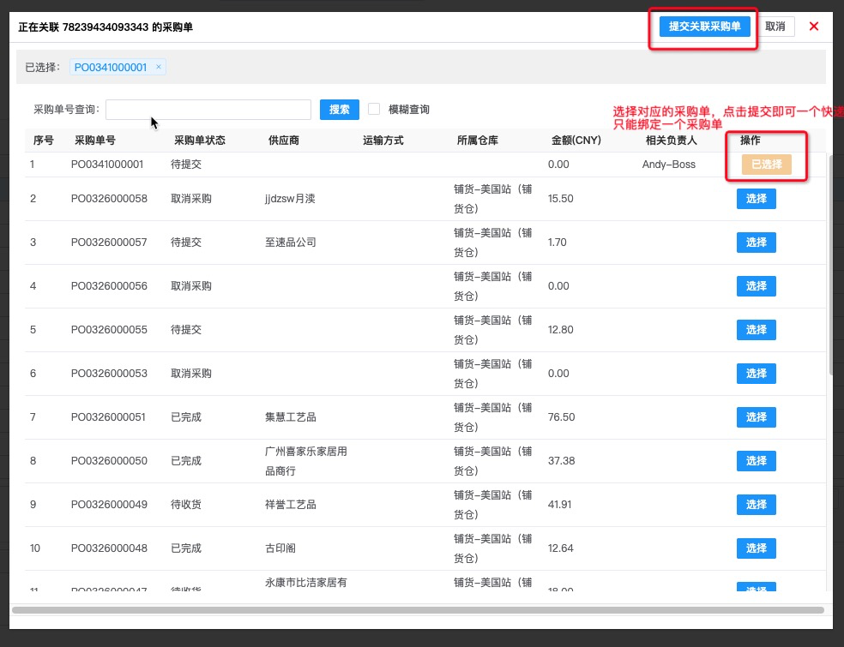
Task: Select purchase order PO0326000057
Action: coord(757,242)
